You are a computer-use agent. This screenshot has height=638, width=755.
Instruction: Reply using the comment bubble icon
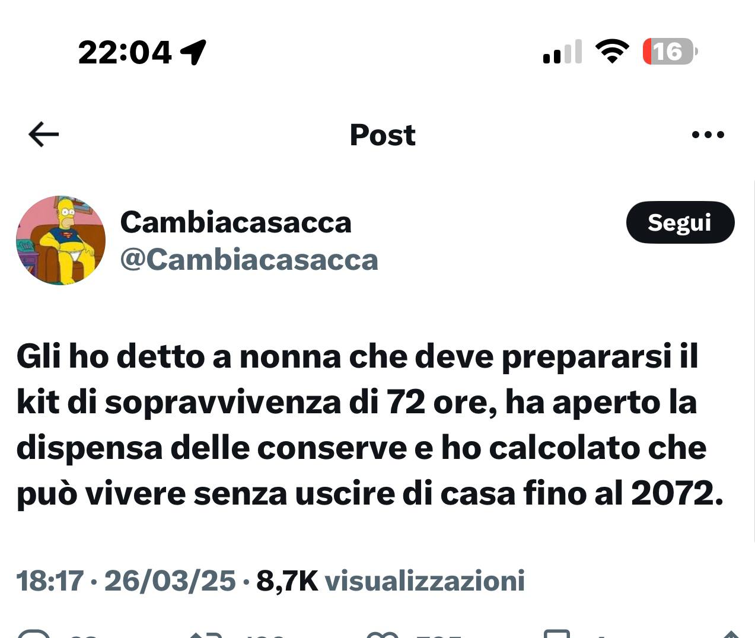tap(34, 633)
